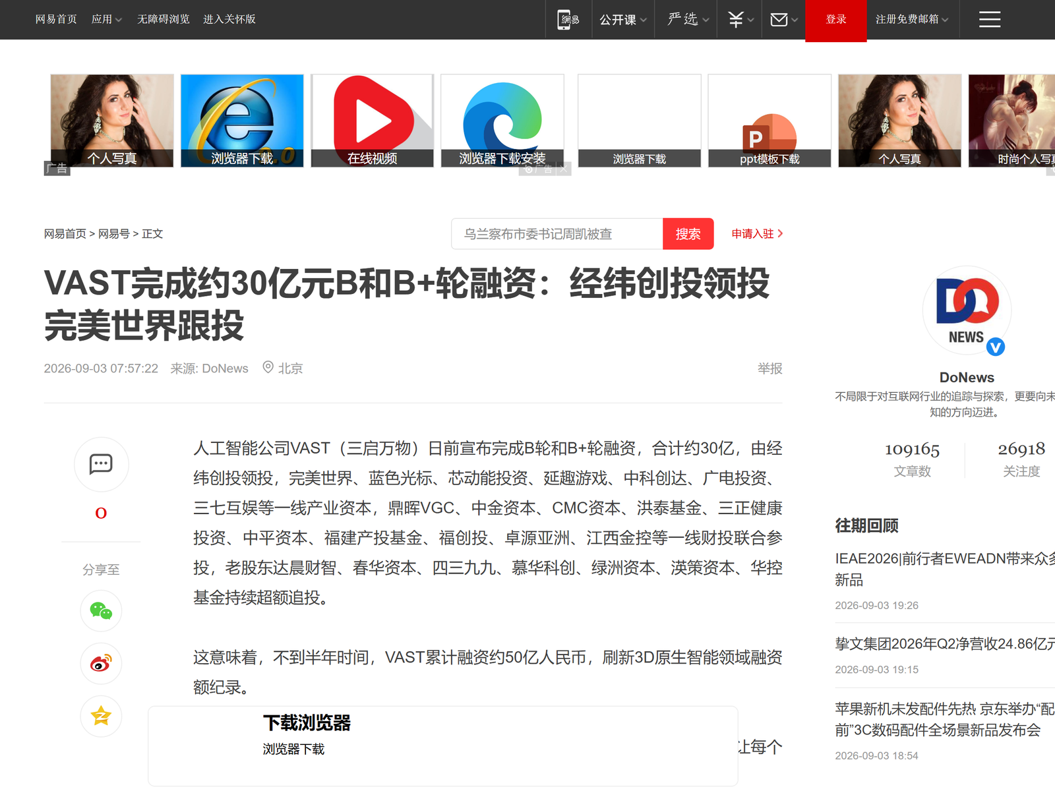
Task: Share article via QQ Zone star icon
Action: (x=101, y=716)
